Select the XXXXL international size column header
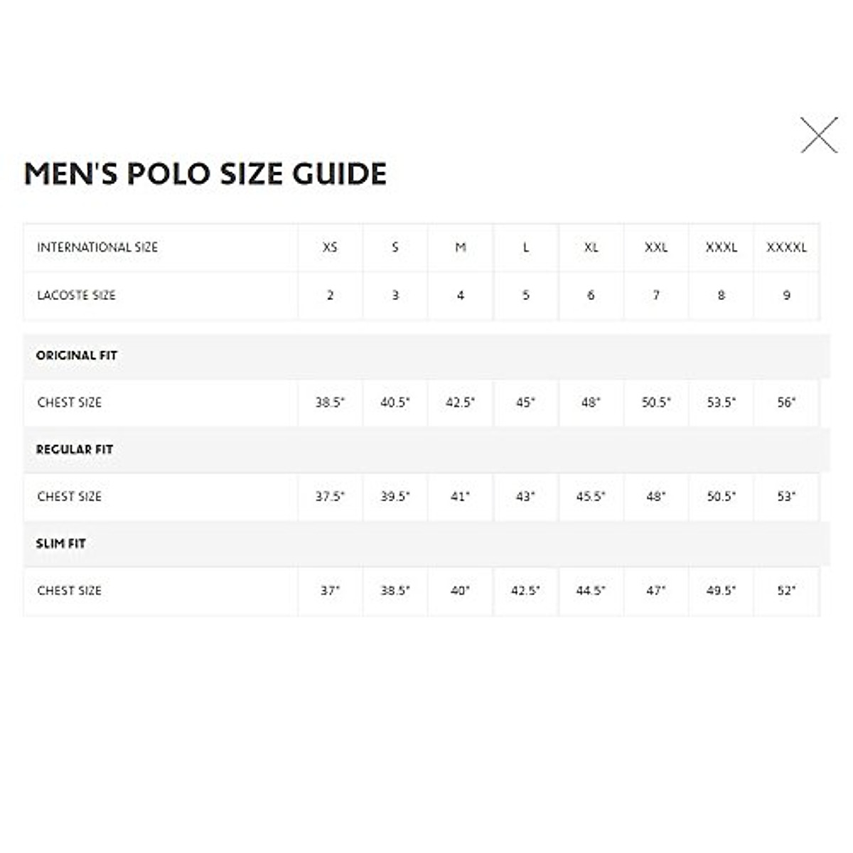This screenshot has width=853, height=853. (x=786, y=247)
